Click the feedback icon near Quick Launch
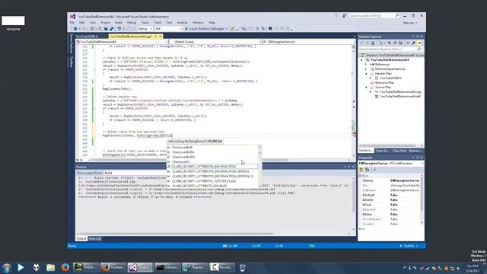Viewport: 487px width, 274px height. 344,15
